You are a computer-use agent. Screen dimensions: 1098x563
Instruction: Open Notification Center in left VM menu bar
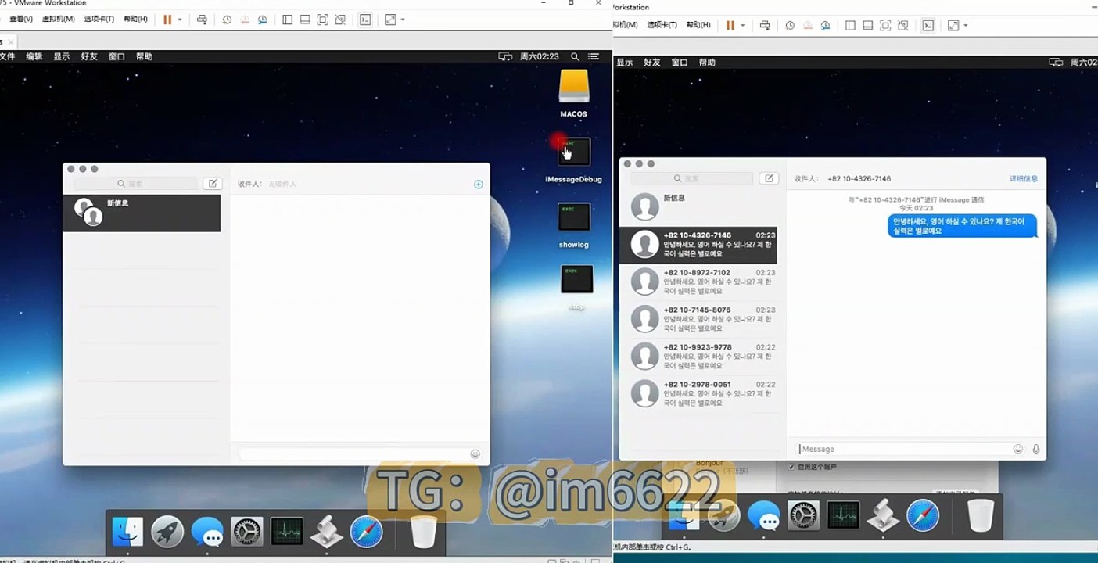pos(594,56)
